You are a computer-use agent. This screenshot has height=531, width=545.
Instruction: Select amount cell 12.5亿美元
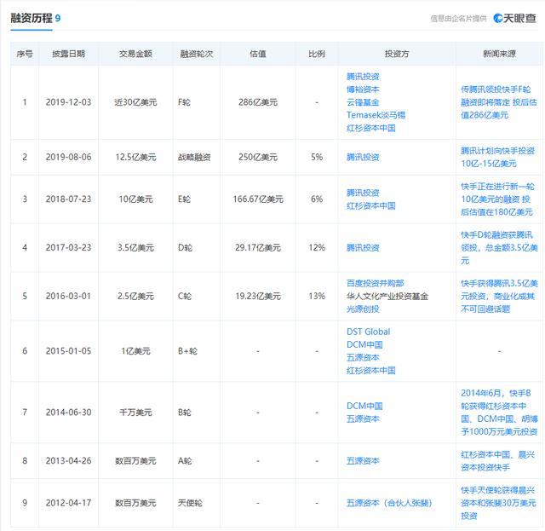pos(135,158)
